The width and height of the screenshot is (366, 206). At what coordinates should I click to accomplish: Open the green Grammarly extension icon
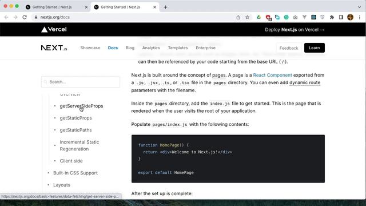[286, 17]
